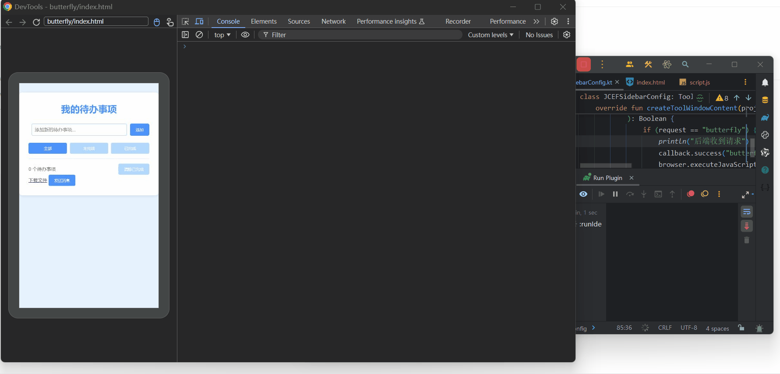The image size is (780, 374).
Task: Open Search Everywhere magnifier in IDE
Action: point(685,64)
